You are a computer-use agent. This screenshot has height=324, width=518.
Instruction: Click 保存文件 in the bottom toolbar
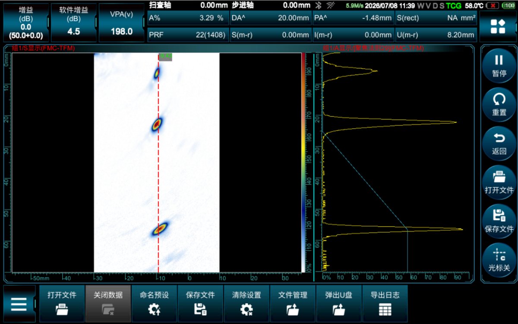(201, 303)
